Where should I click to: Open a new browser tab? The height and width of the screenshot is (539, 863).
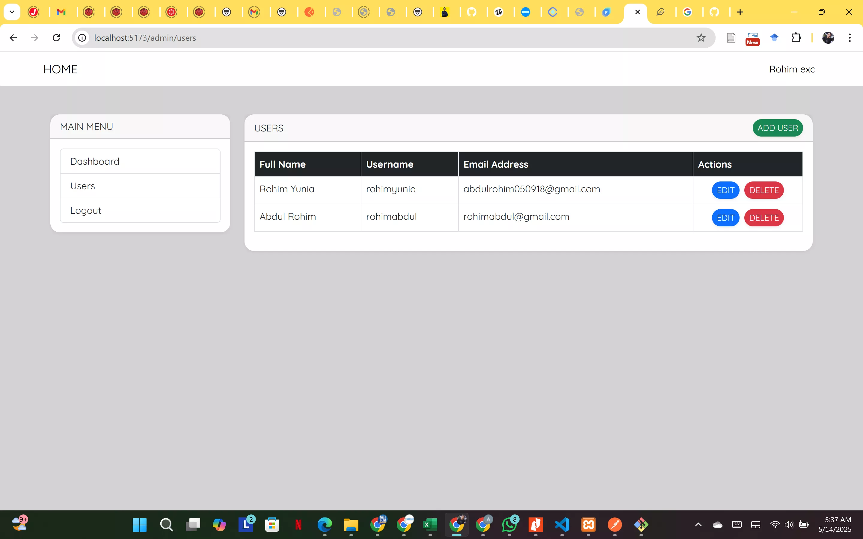(x=740, y=12)
